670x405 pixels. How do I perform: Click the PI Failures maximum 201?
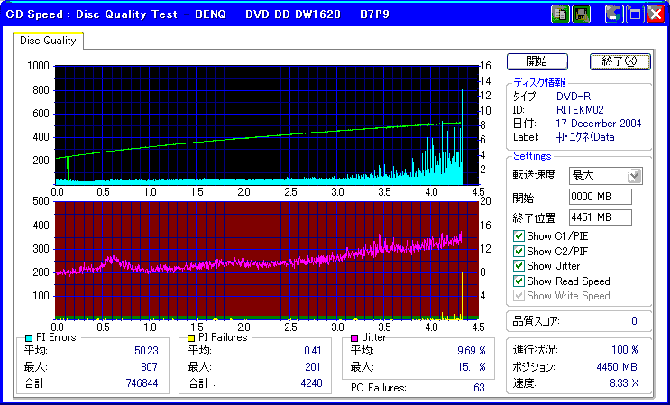tap(313, 366)
